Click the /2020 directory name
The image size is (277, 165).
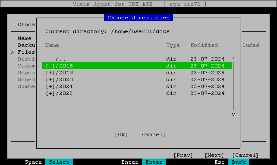pyautogui.click(x=64, y=79)
